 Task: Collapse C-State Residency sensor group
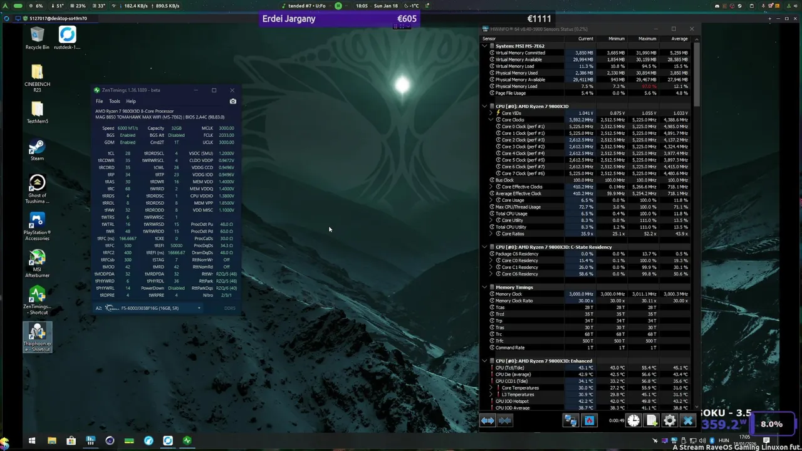484,247
